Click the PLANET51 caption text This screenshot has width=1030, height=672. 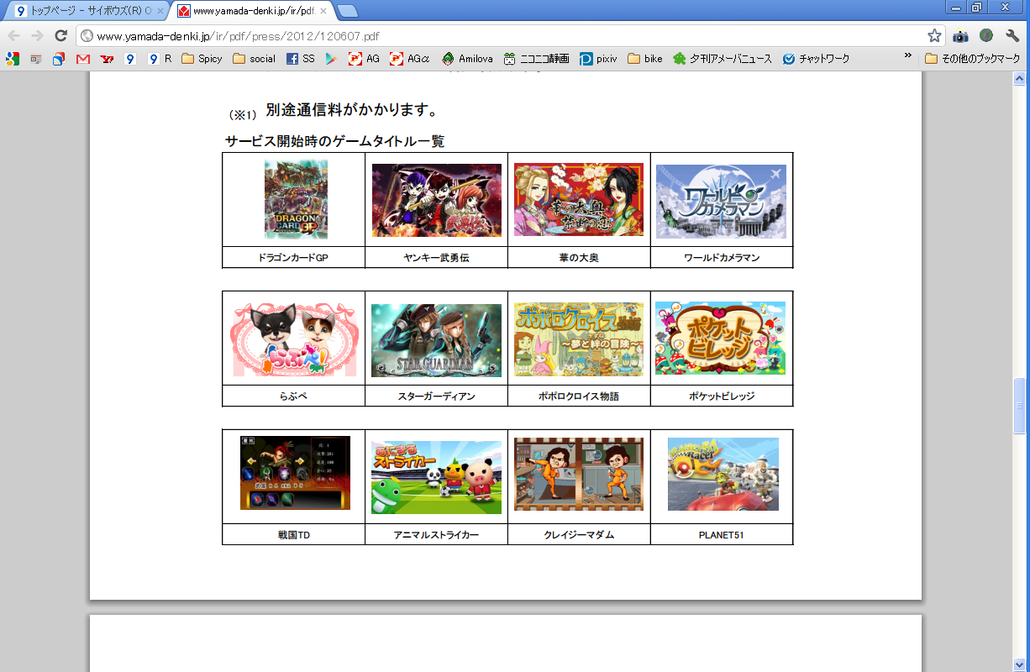coord(722,535)
